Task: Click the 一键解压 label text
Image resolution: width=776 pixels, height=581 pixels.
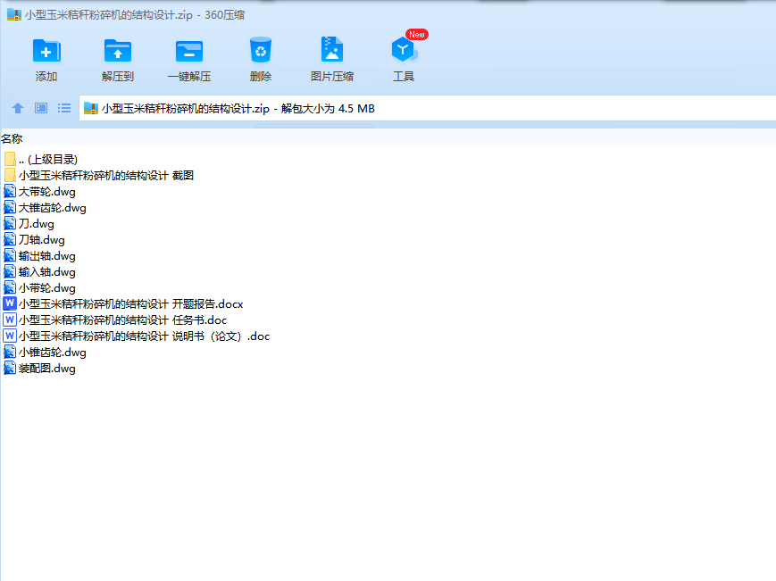Action: click(189, 76)
